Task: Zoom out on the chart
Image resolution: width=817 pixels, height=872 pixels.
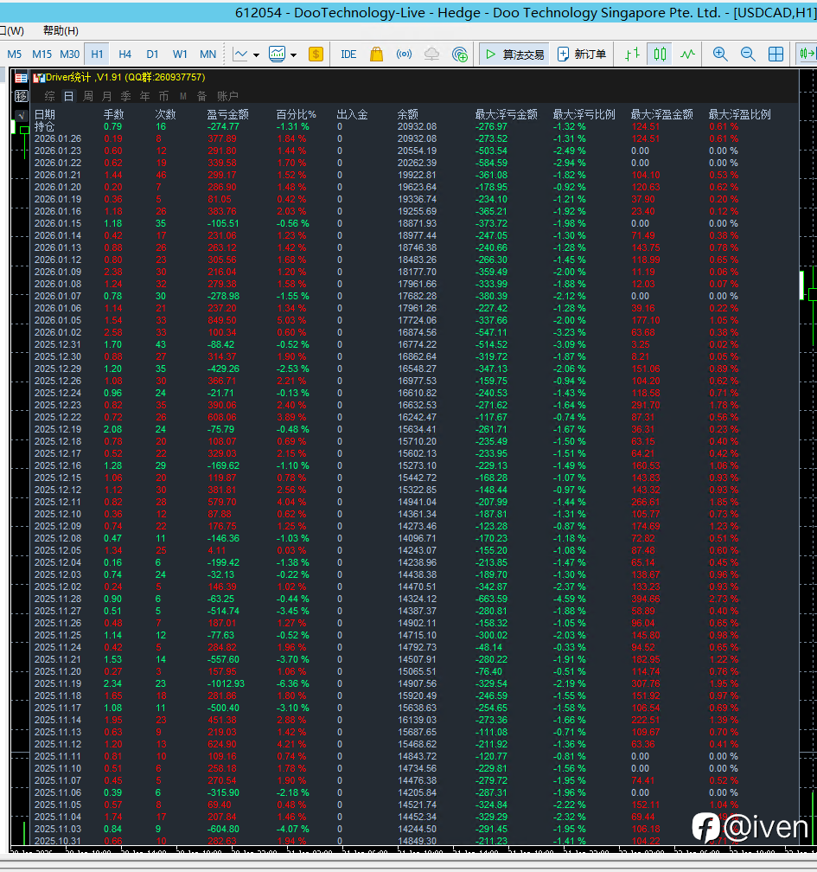Action: coord(748,54)
